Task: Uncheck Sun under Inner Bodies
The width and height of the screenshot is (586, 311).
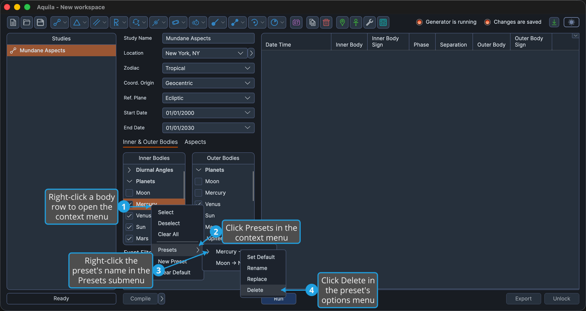Action: coord(129,227)
